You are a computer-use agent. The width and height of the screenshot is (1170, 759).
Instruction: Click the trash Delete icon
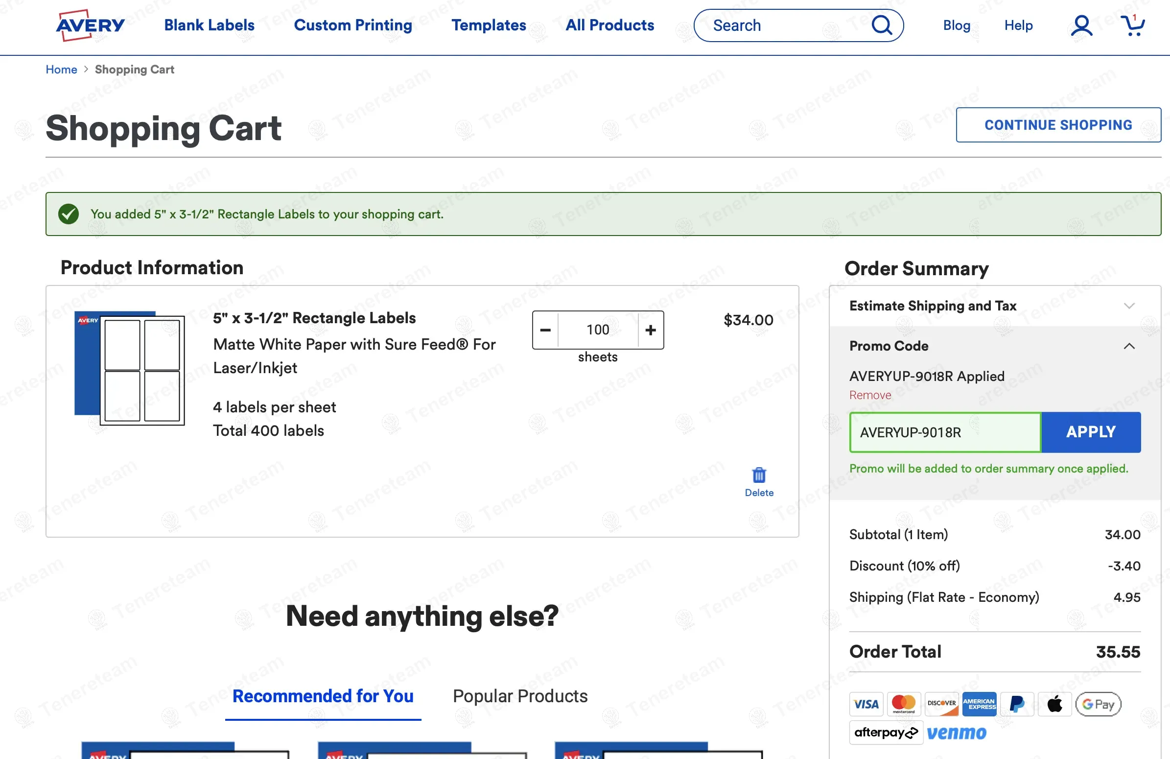pos(758,475)
